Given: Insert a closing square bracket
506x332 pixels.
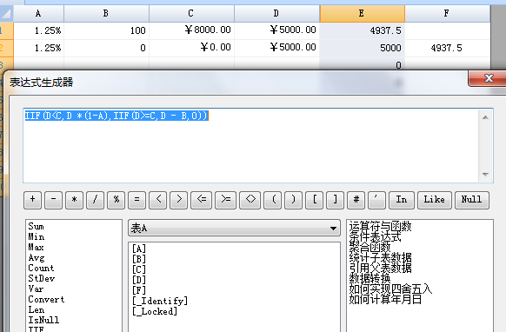Looking at the screenshot, I should (x=336, y=200).
